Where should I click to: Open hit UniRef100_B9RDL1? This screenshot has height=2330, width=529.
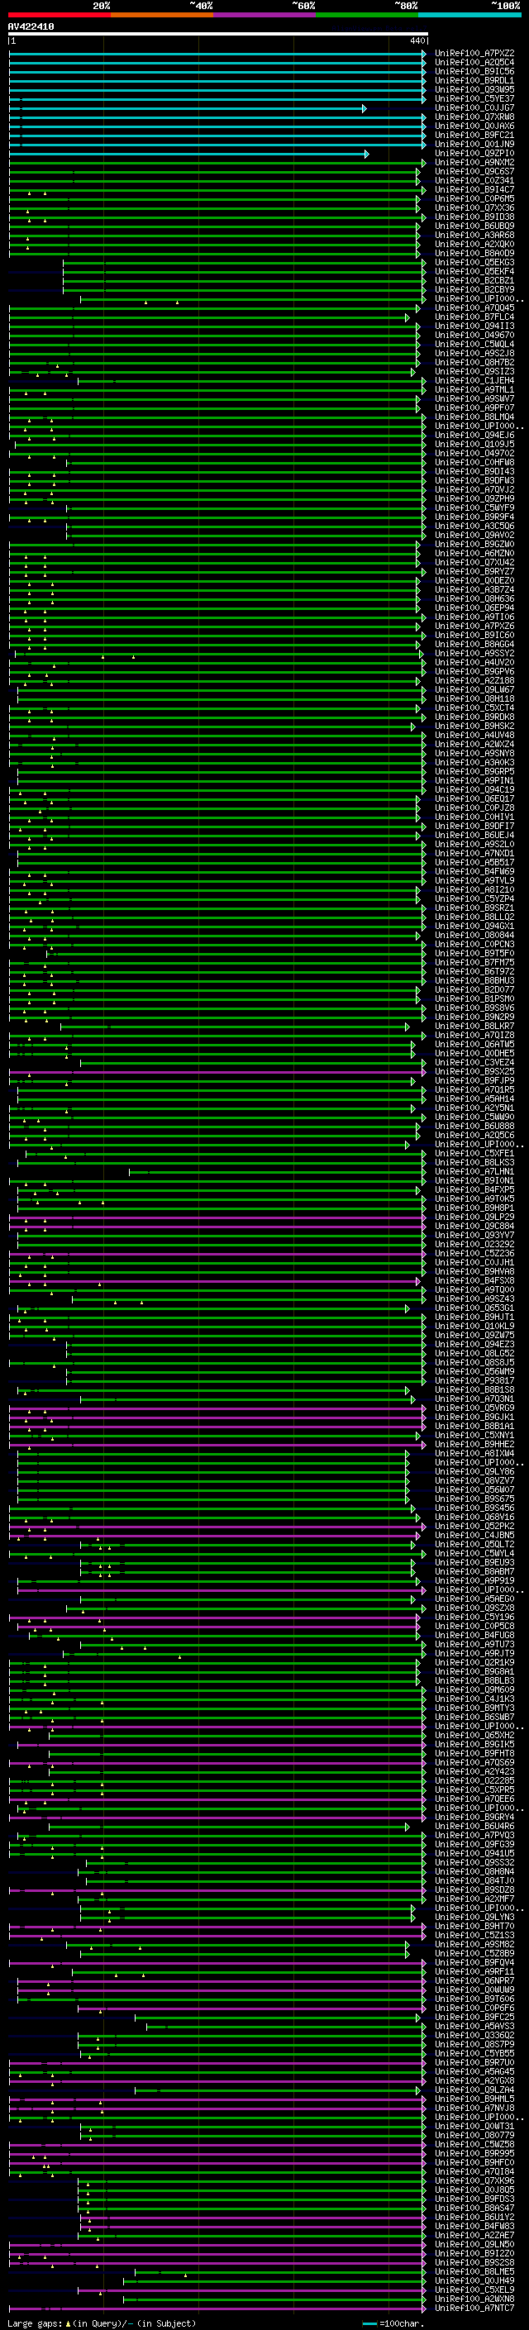(x=474, y=80)
